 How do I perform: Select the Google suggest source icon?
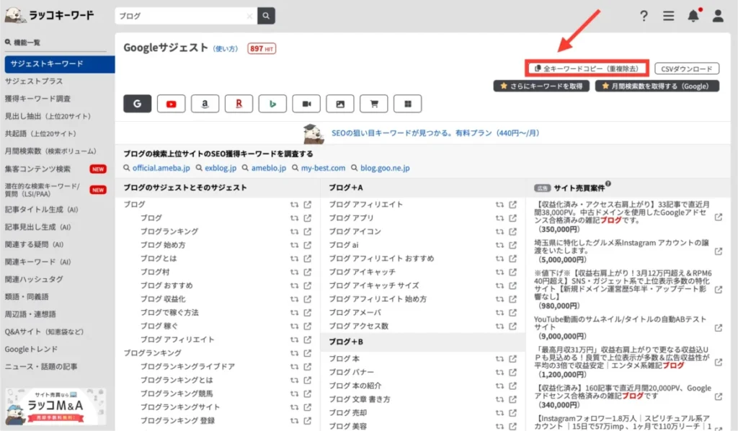point(138,104)
